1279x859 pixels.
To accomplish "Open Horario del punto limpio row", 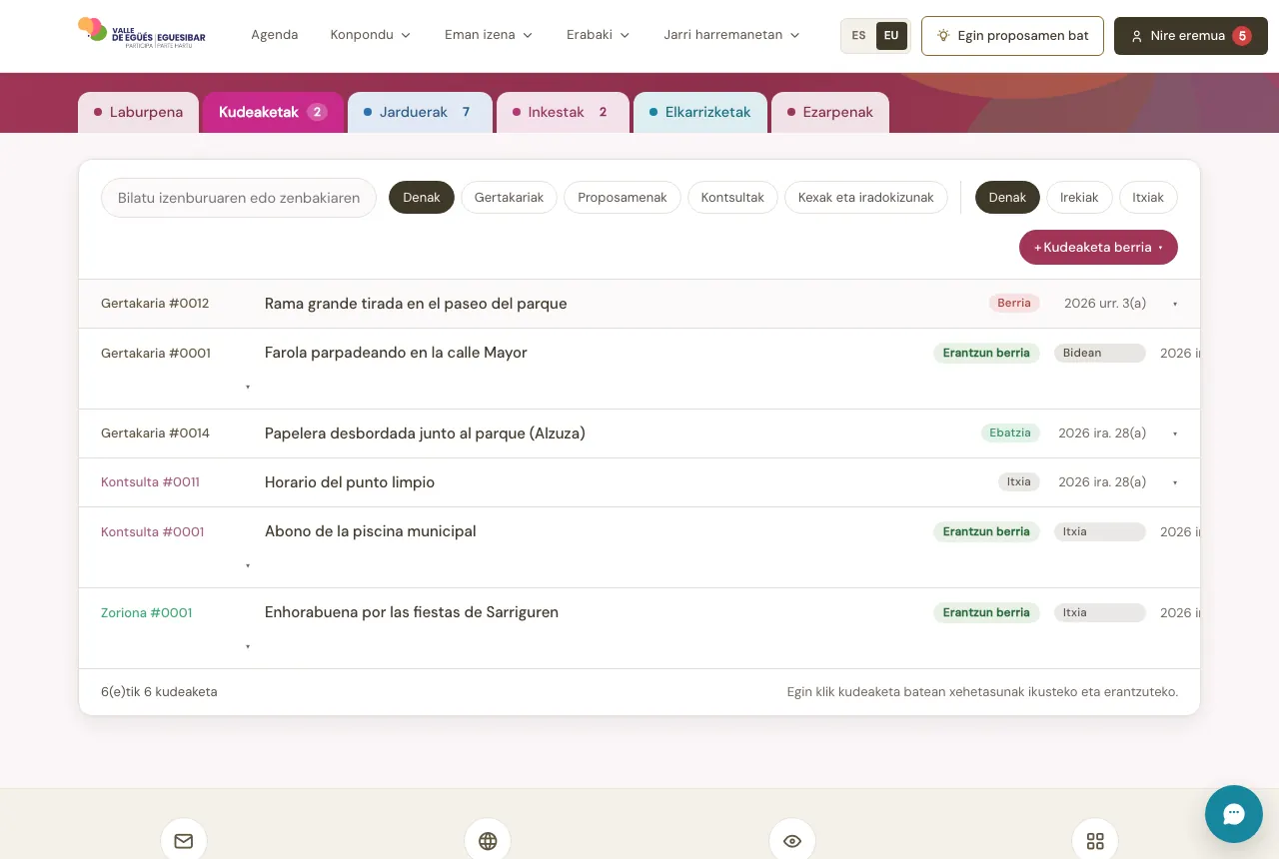I will coord(639,482).
